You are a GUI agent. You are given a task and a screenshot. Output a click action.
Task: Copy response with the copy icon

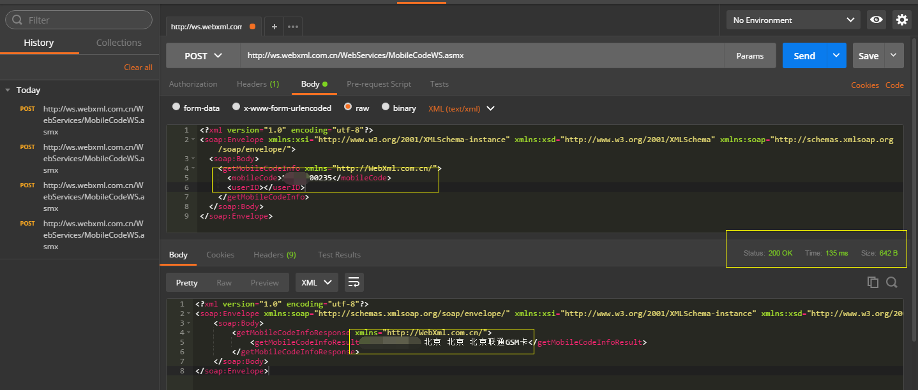[x=873, y=282]
